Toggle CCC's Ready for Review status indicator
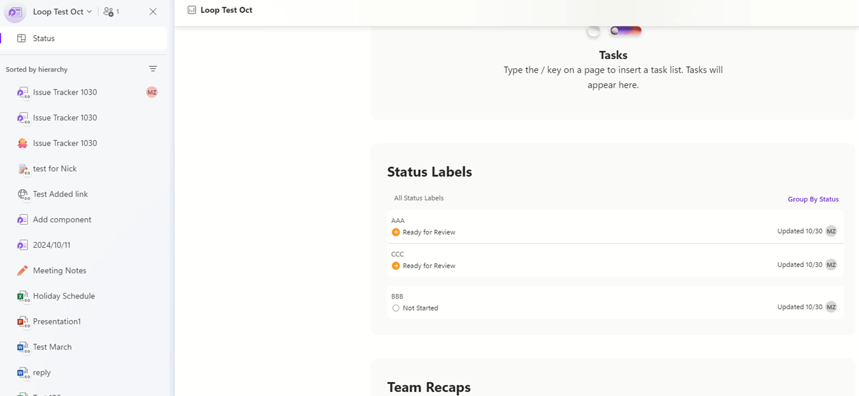The width and height of the screenshot is (859, 396). [x=395, y=266]
